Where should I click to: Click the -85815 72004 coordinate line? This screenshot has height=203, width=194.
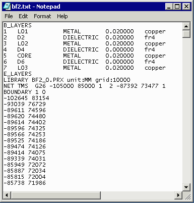tap(25, 177)
